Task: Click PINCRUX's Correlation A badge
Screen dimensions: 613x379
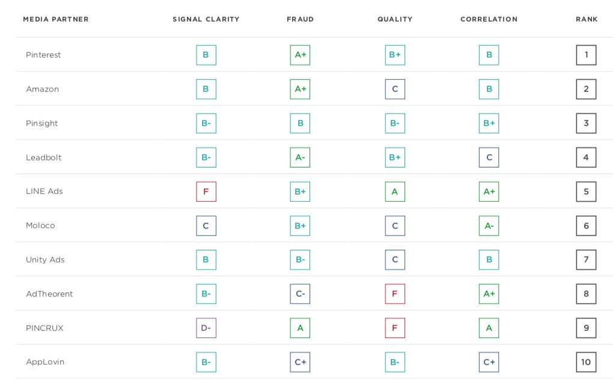Action: click(x=489, y=328)
